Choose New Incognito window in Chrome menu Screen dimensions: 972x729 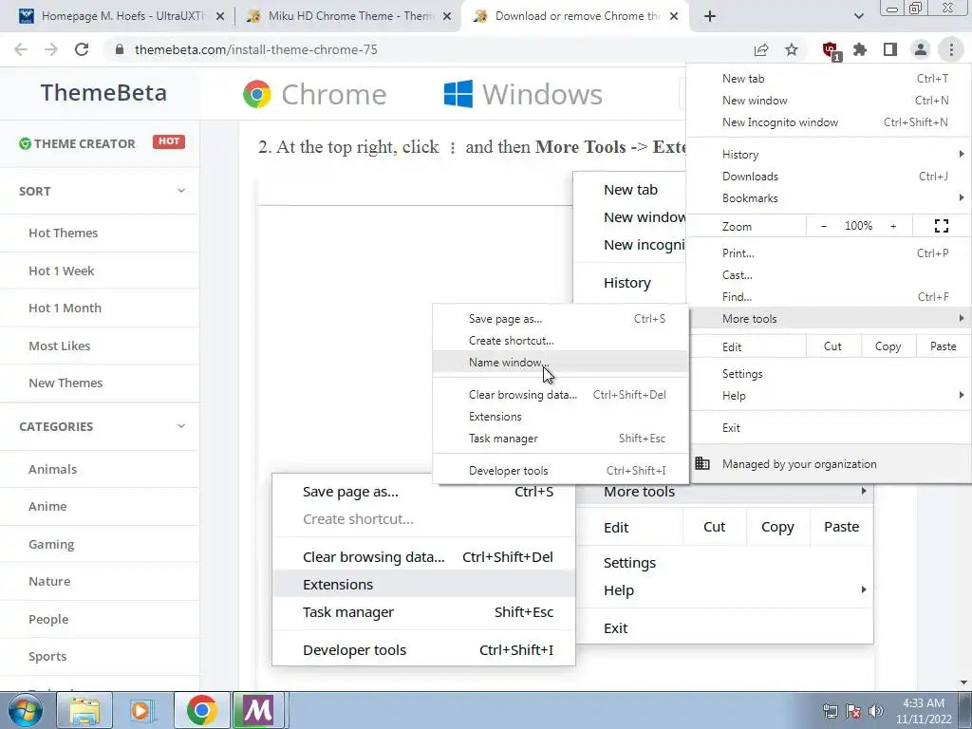coord(829,122)
